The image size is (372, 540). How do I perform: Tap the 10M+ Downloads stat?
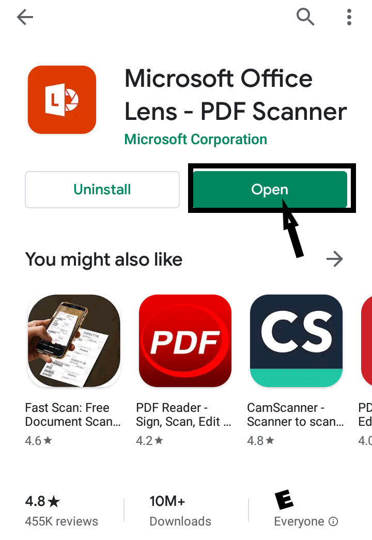pos(180,511)
